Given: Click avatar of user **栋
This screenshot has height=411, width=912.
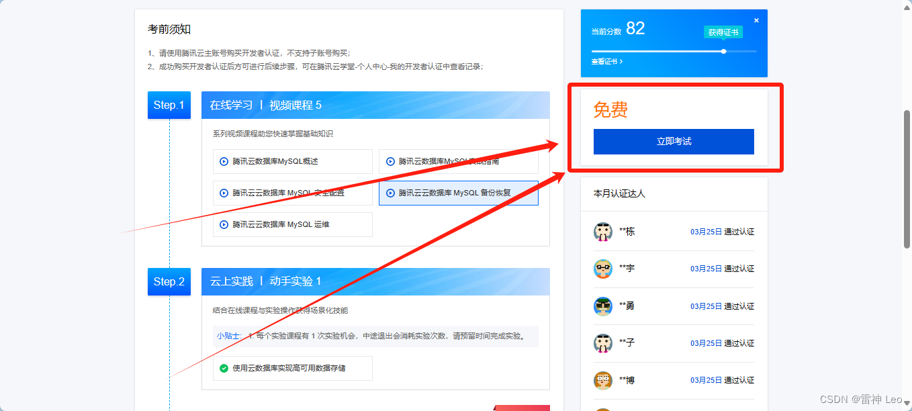Looking at the screenshot, I should click(x=603, y=232).
